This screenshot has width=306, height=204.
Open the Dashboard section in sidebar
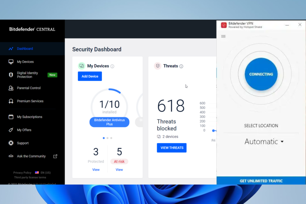[x=32, y=49]
